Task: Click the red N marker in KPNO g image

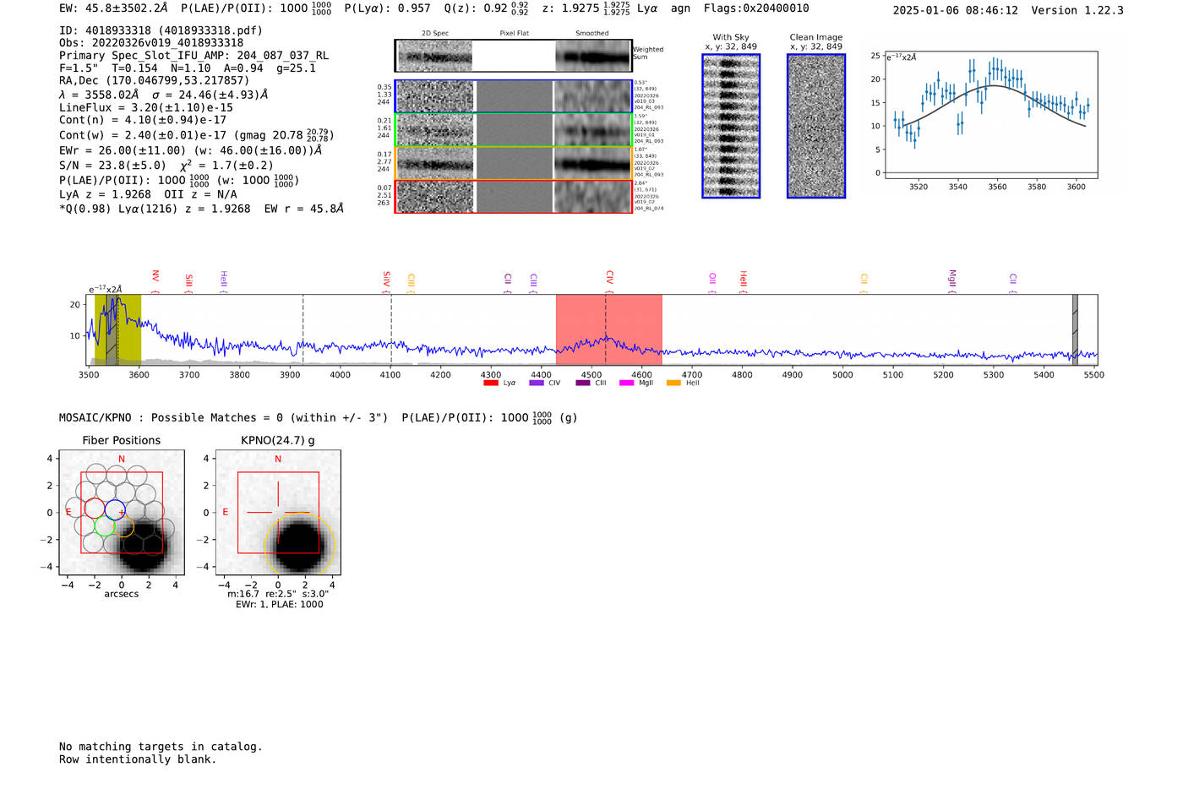Action: pyautogui.click(x=278, y=460)
